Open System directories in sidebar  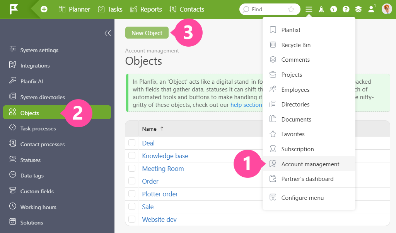click(57, 97)
